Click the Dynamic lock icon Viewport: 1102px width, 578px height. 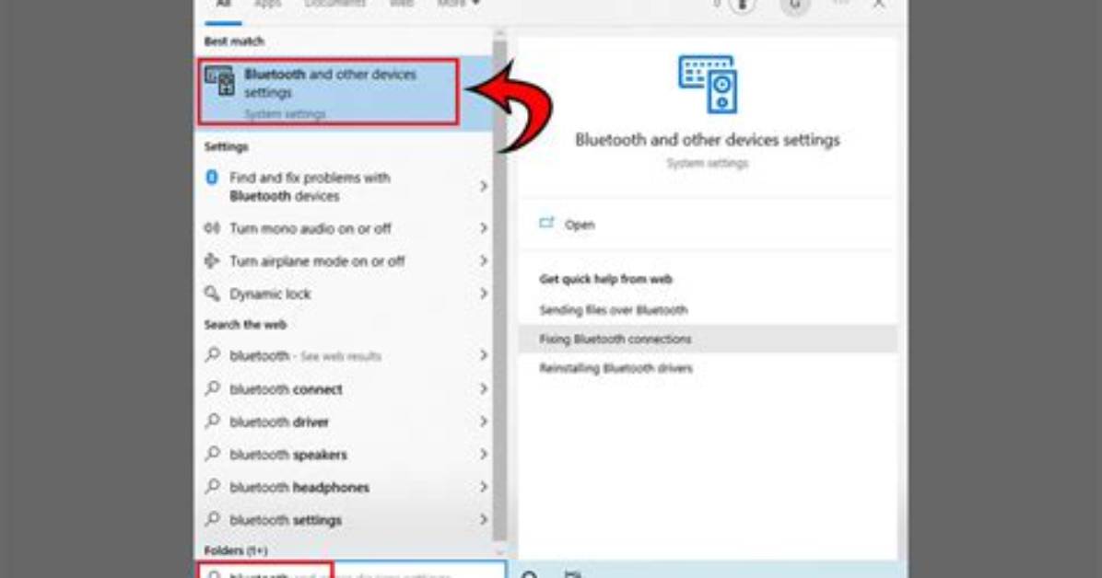click(x=212, y=294)
